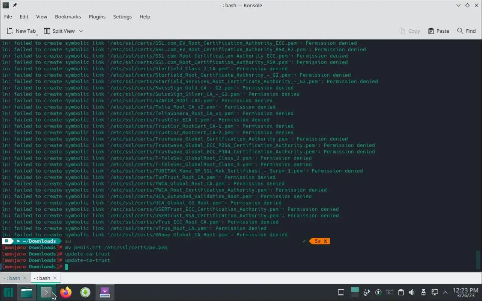This screenshot has width=482, height=301.
Task: Click the line mentioning Telia_Root_CA_v2.pem
Action: pyautogui.click(x=139, y=107)
